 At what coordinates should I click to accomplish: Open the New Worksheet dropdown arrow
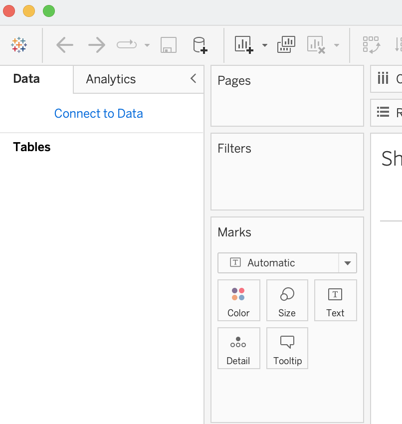coord(265,45)
